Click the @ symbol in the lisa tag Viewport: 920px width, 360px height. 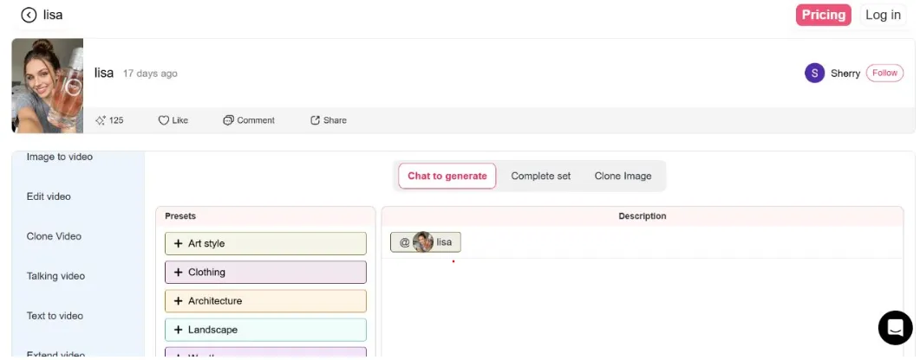(x=405, y=241)
